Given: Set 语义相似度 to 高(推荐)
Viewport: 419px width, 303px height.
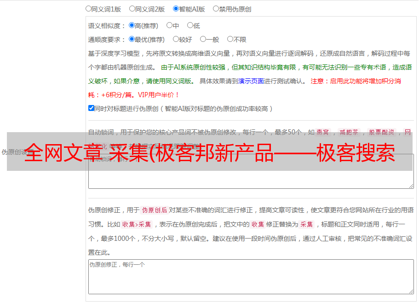Looking at the screenshot, I should (132, 25).
